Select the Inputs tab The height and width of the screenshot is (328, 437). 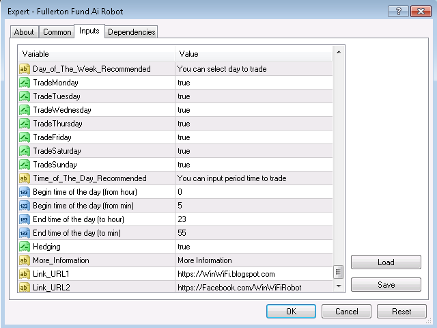click(x=89, y=31)
